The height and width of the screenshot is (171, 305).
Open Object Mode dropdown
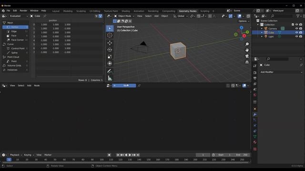point(124,16)
